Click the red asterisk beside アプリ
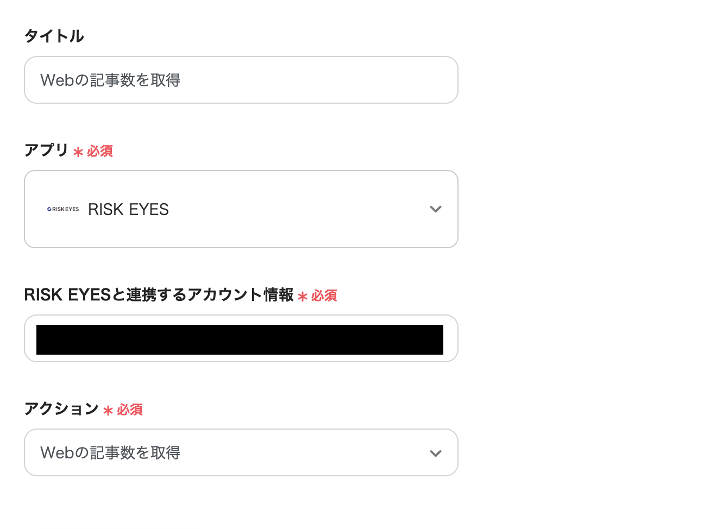728x529 pixels. (78, 152)
